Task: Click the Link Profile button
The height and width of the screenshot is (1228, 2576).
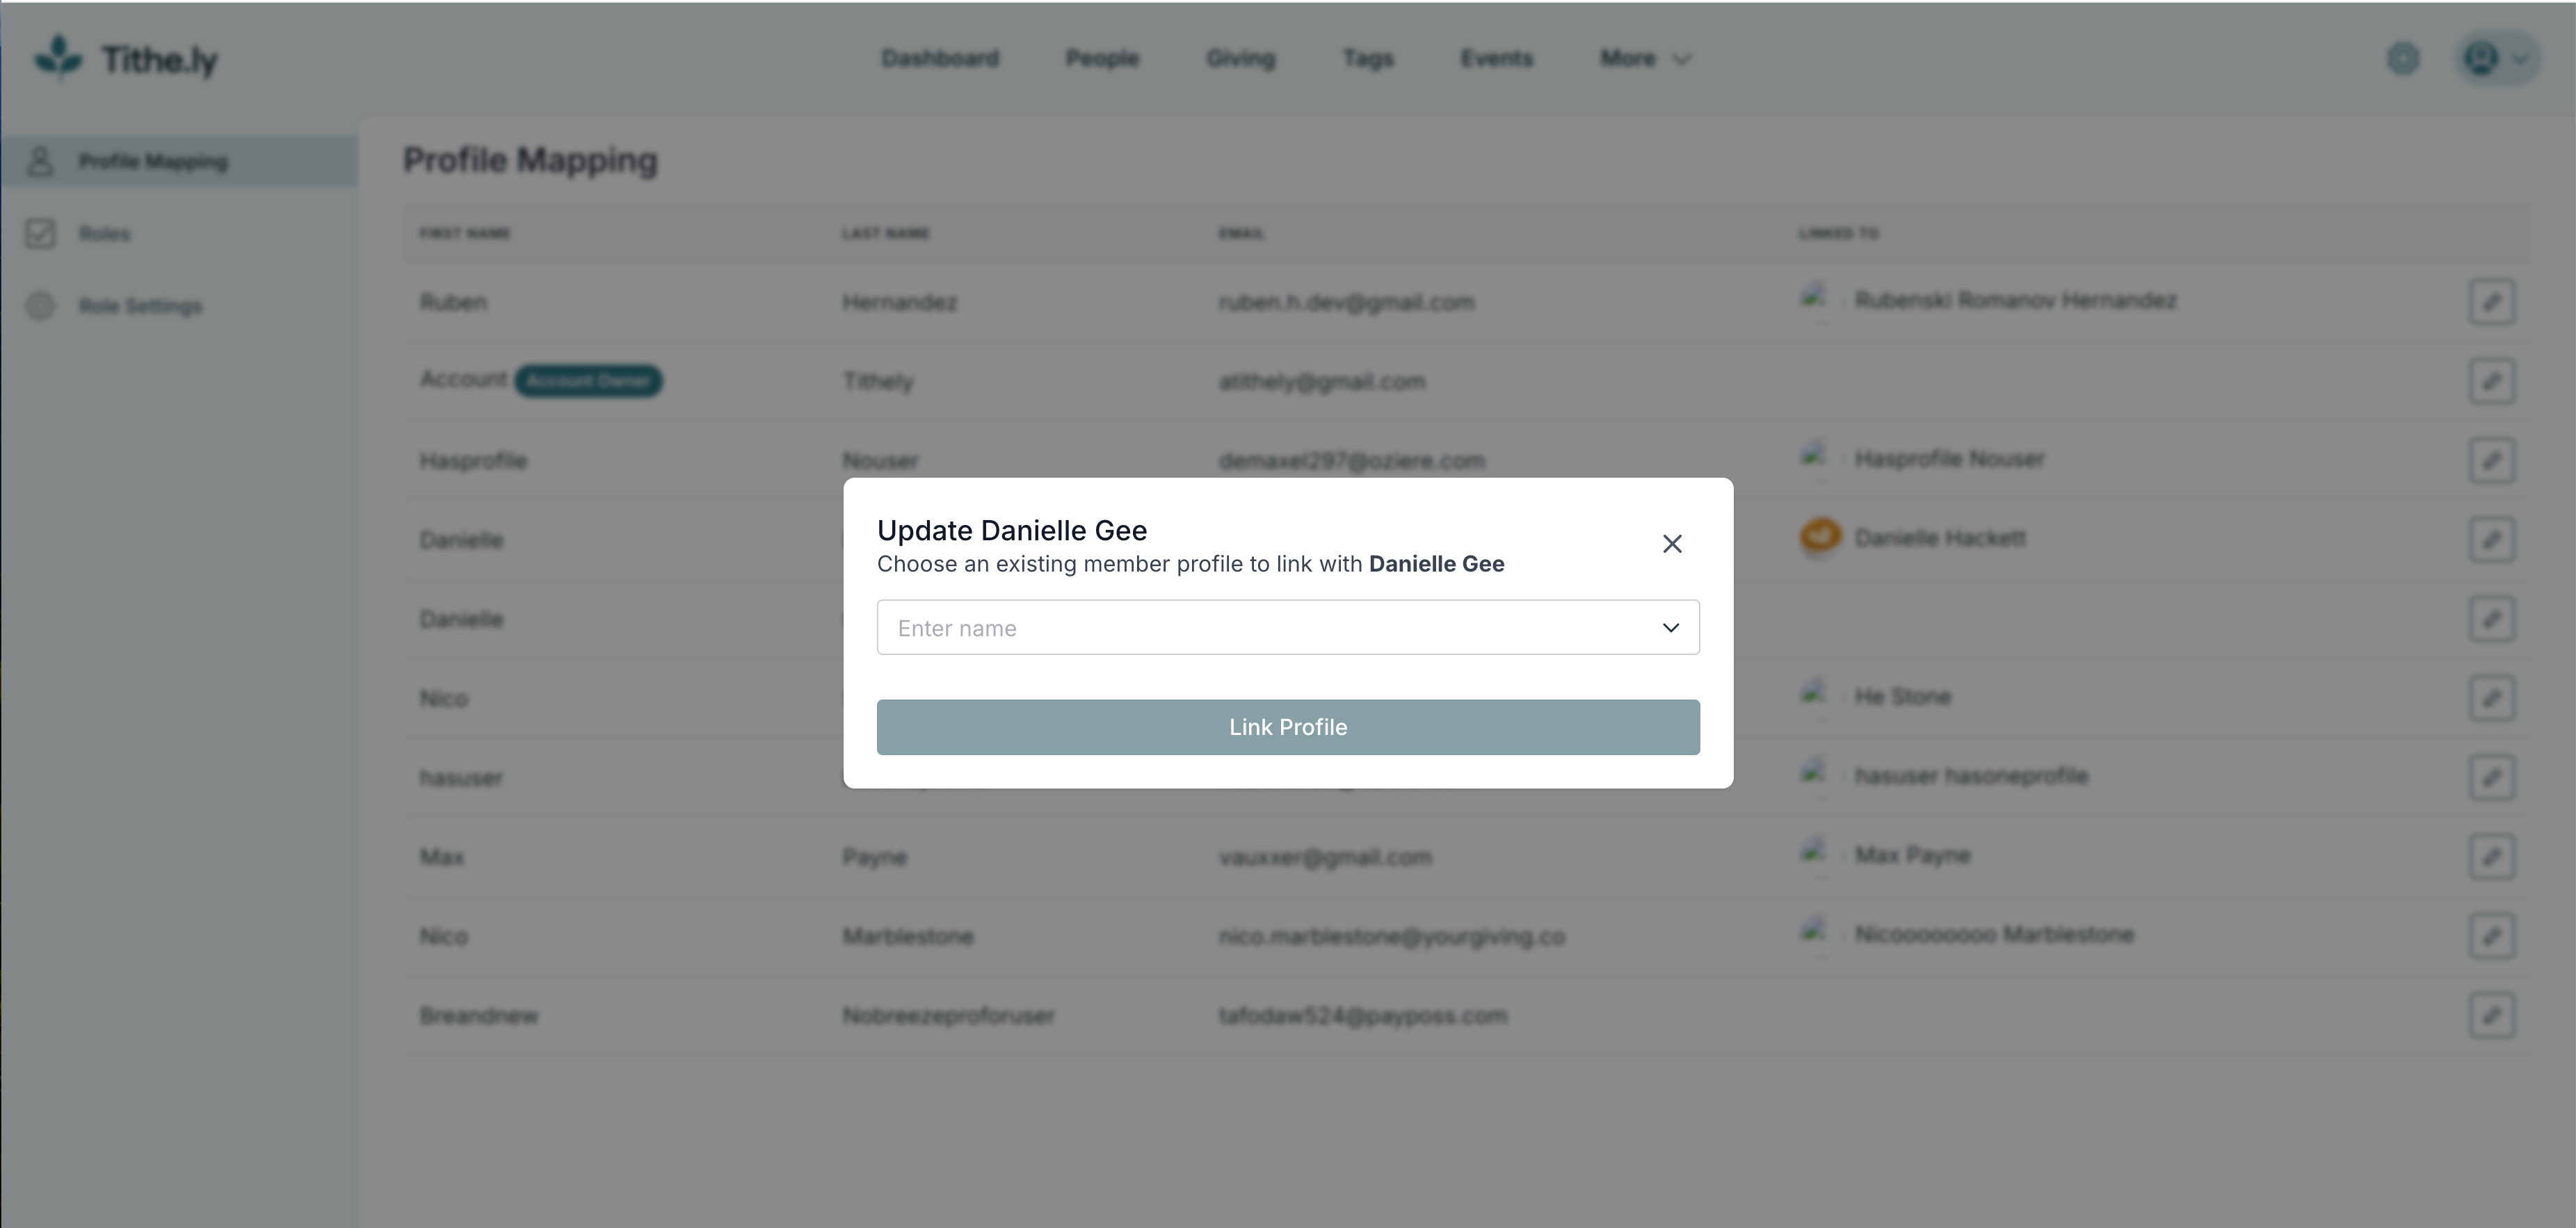Action: point(1288,727)
